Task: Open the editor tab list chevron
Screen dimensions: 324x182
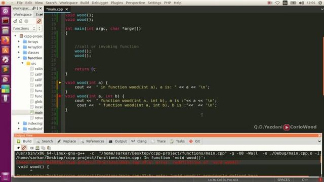Action: coord(322,9)
